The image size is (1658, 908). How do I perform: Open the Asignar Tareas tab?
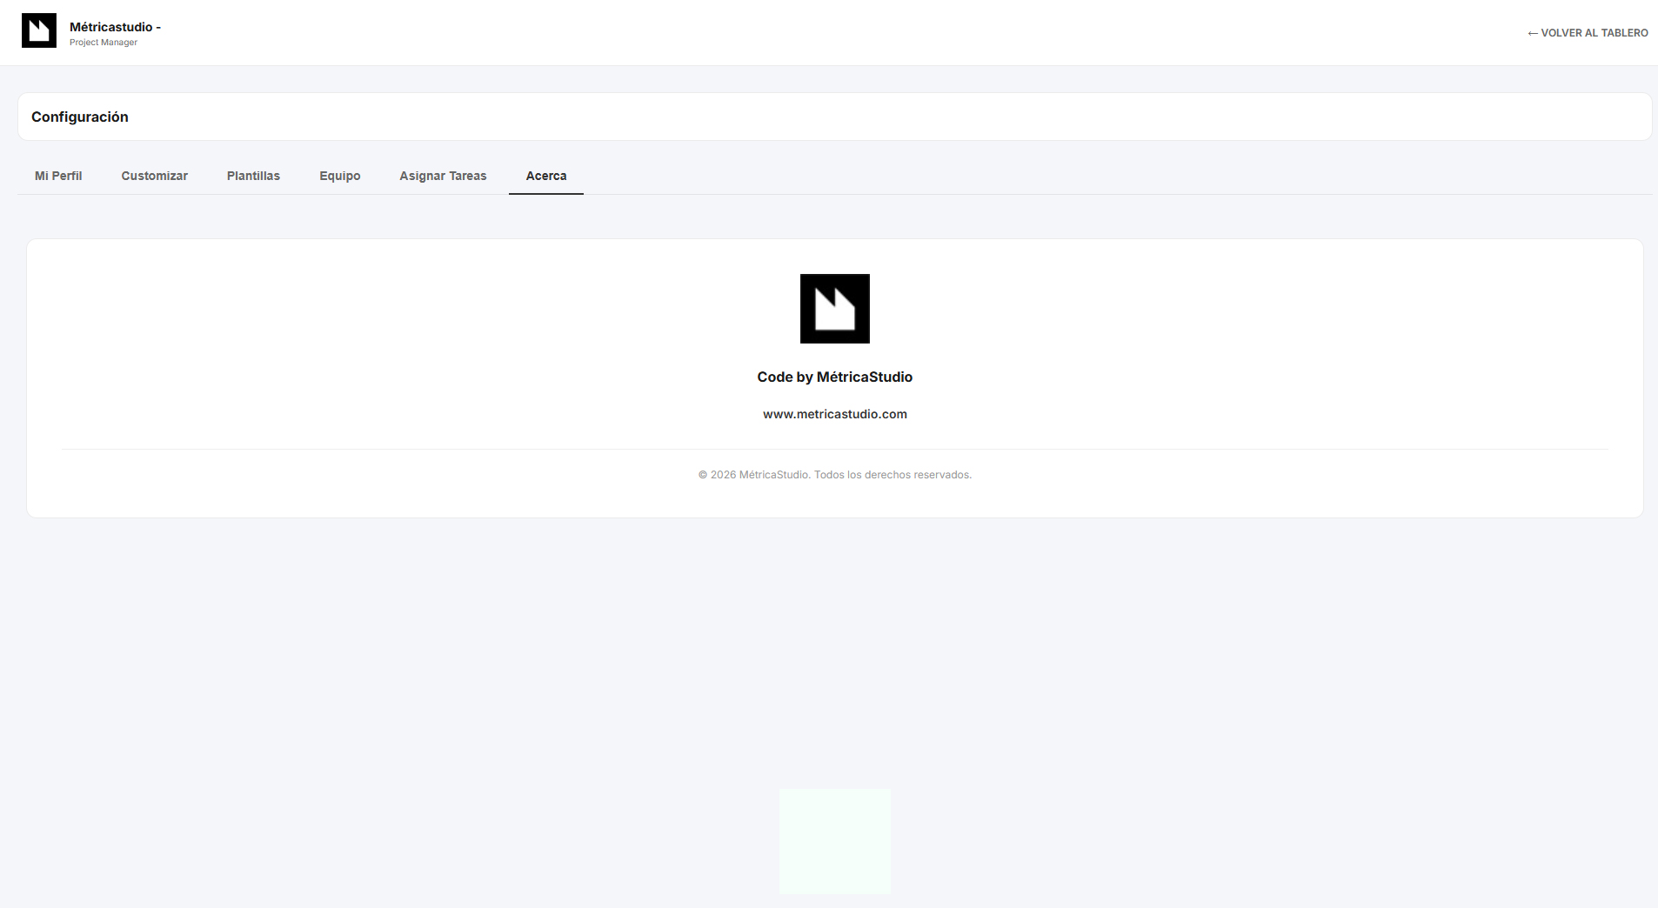(443, 176)
